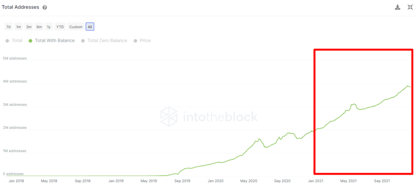This screenshot has width=418, height=187.
Task: Choose the 6m time range
Action: (x=39, y=27)
